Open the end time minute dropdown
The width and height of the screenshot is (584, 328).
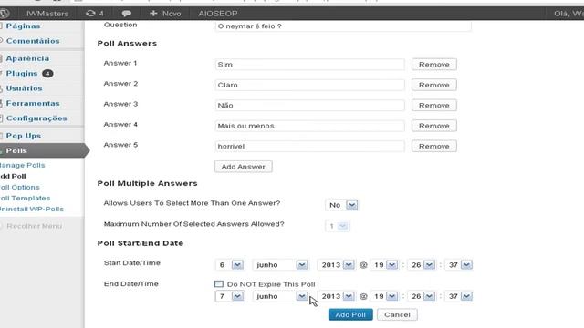422,296
